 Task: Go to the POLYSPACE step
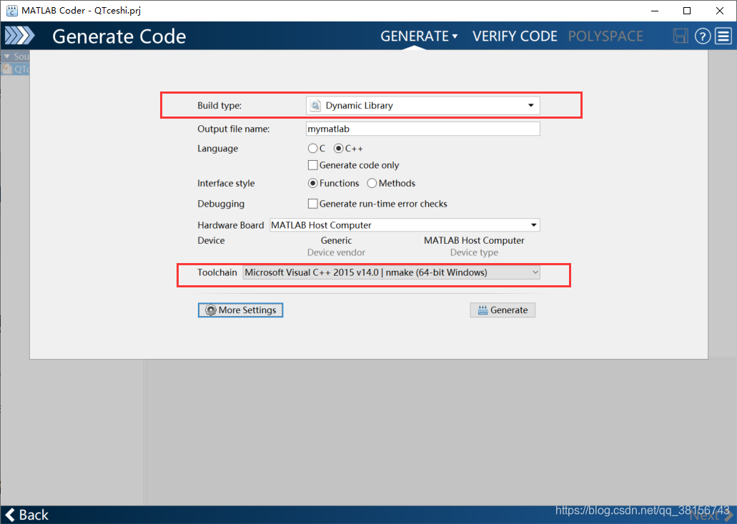tap(605, 36)
